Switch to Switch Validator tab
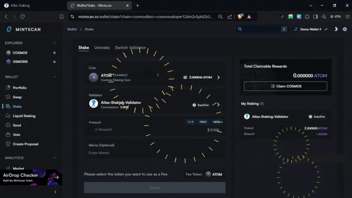Image resolution: width=352 pixels, height=198 pixels. (130, 47)
